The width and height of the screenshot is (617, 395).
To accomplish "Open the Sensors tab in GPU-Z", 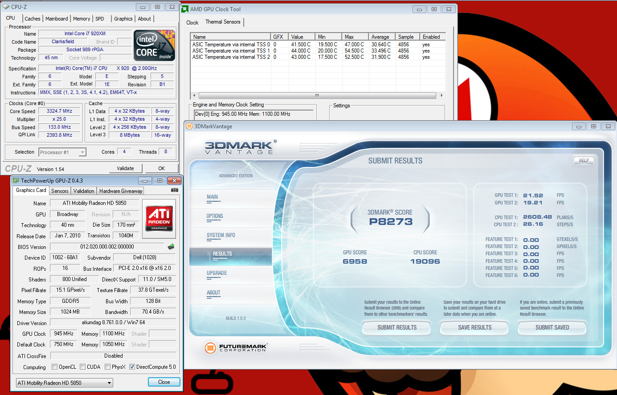I will [60, 191].
